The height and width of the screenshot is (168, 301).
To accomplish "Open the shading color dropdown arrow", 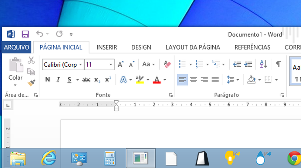I will (259, 80).
